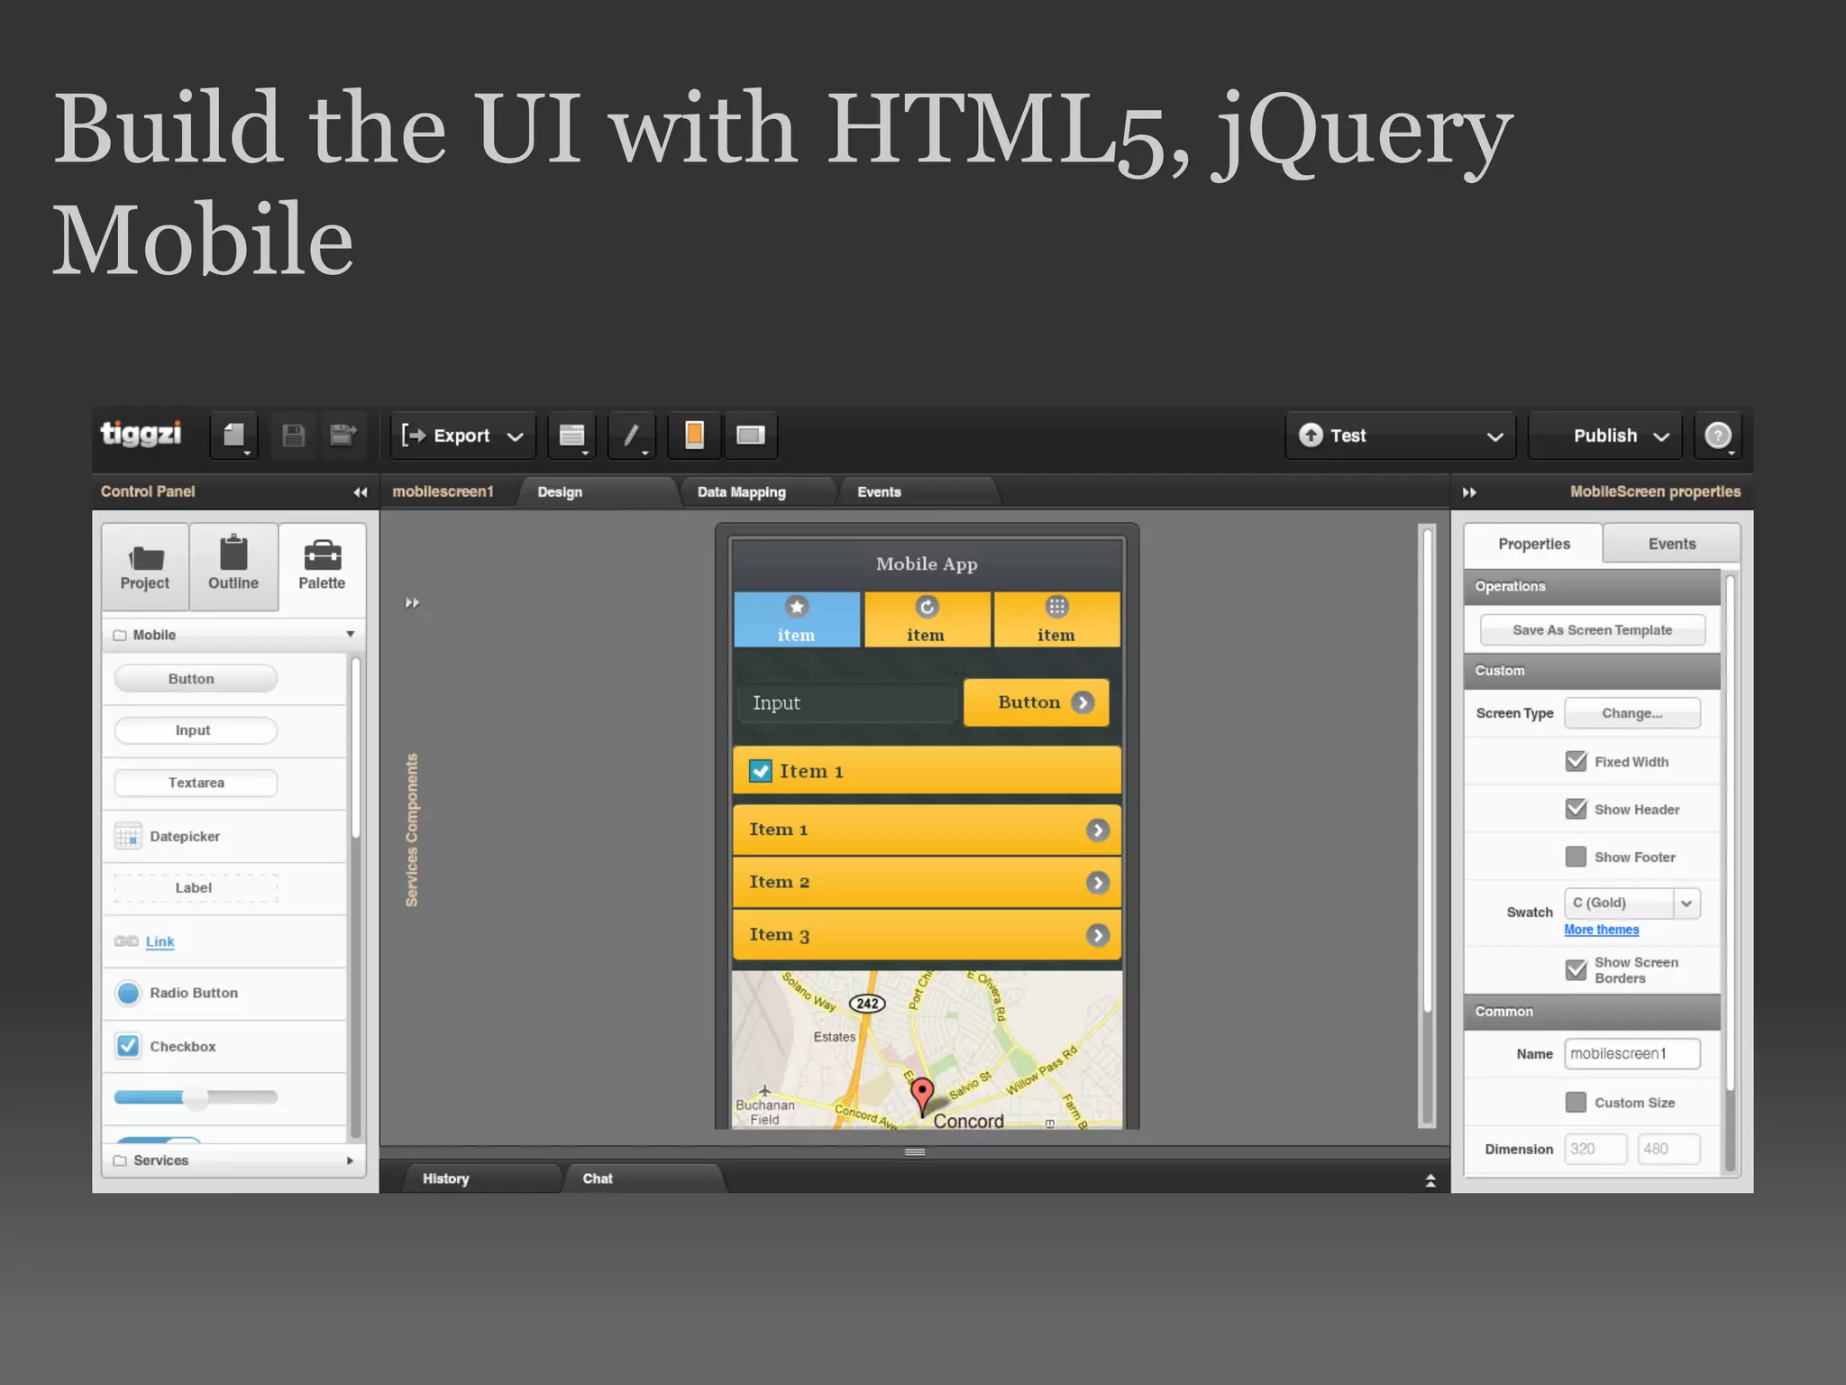Collapse the Custom section header
Screen dimensions: 1846x1385
(1592, 671)
